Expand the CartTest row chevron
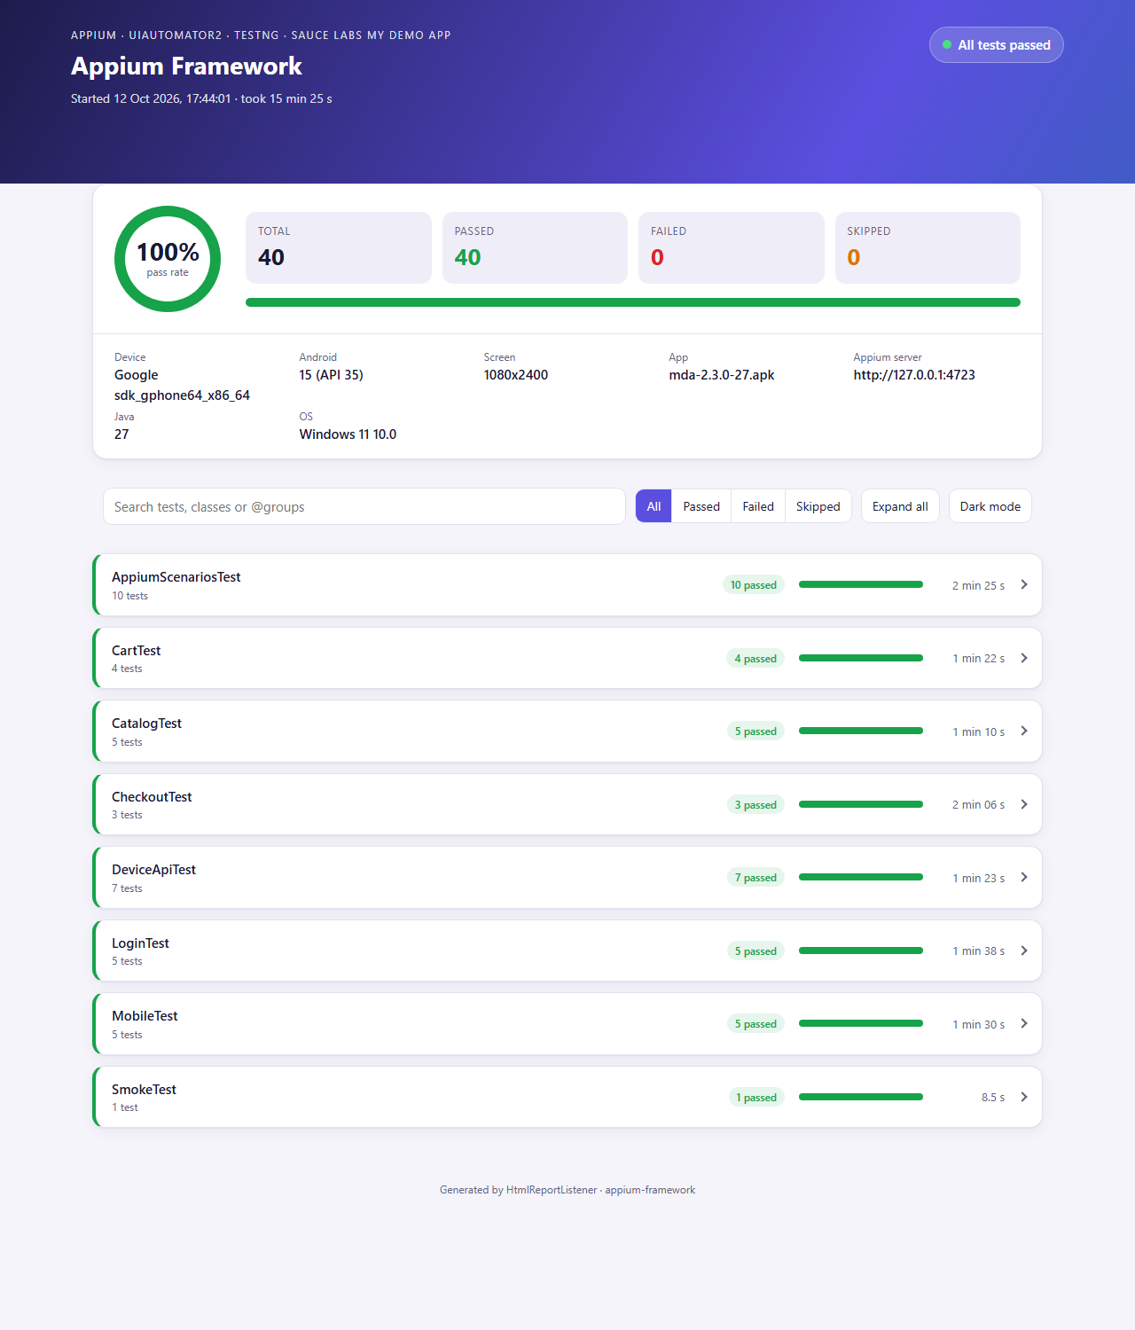 click(x=1024, y=658)
